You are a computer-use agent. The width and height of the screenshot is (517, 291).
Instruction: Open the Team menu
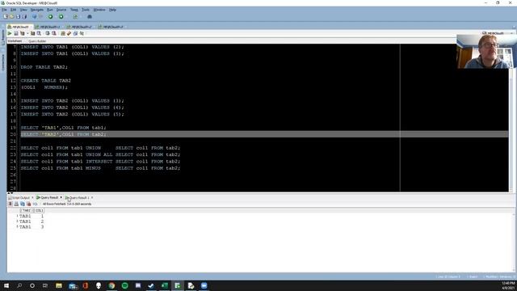(74, 10)
